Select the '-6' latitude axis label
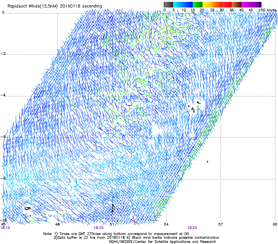 3,136
